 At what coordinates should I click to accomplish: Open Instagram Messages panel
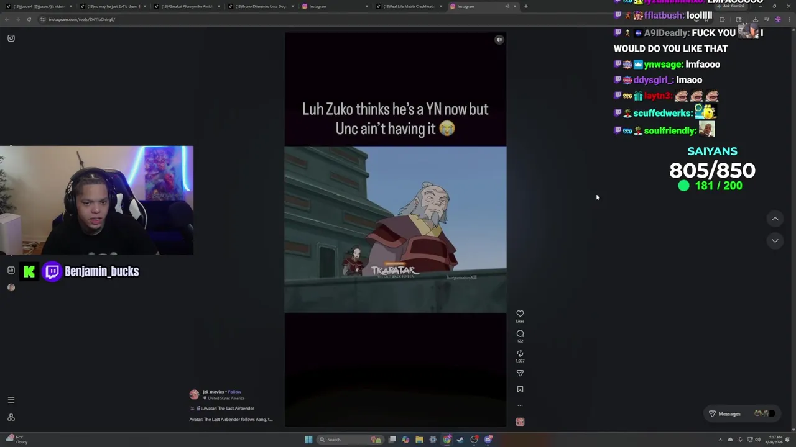click(744, 413)
